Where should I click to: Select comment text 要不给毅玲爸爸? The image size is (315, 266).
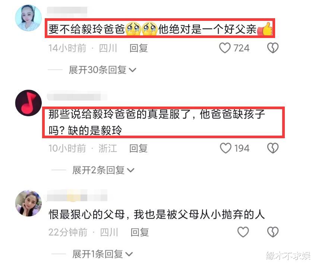(86, 29)
